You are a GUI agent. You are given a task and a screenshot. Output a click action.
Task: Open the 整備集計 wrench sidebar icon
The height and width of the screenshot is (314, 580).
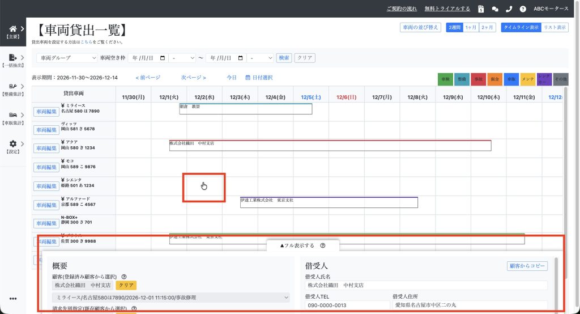click(x=13, y=86)
